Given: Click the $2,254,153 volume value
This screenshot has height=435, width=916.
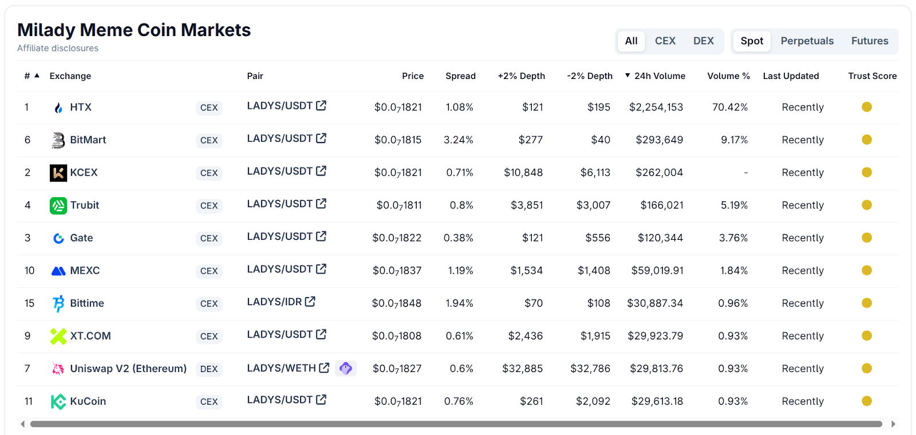Looking at the screenshot, I should pyautogui.click(x=656, y=107).
